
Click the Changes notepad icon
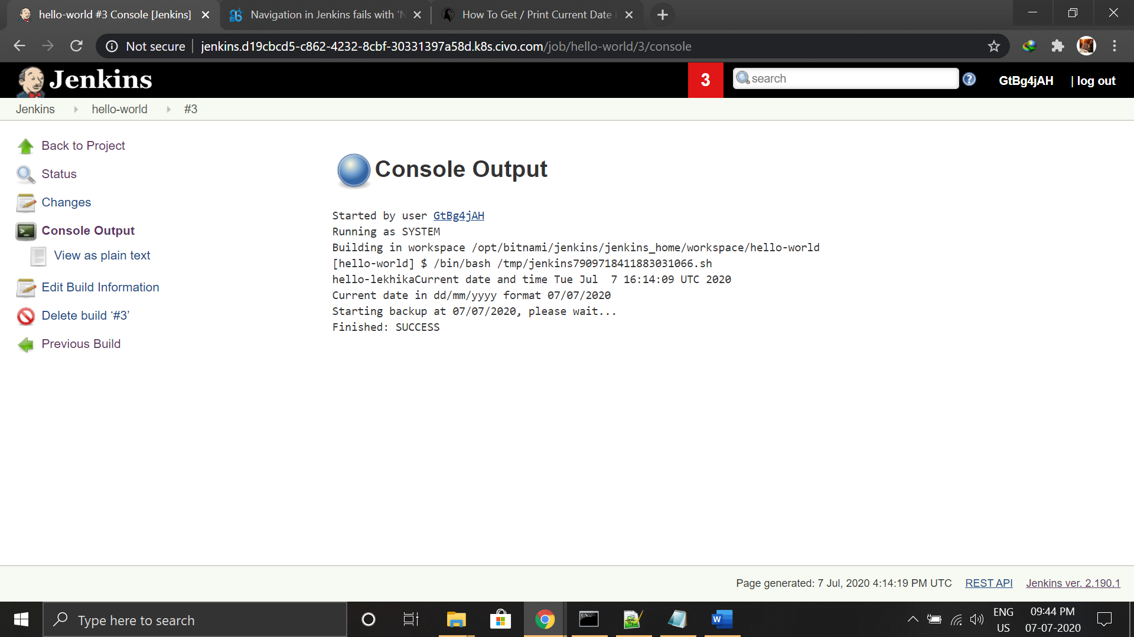25,203
